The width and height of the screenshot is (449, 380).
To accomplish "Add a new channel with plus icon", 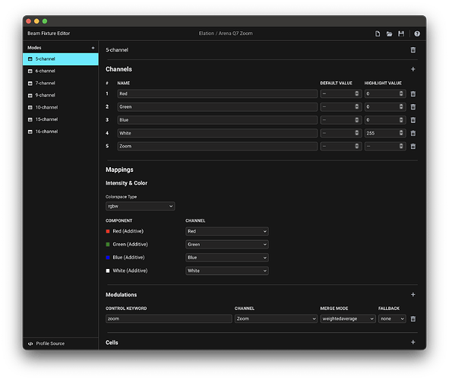I will click(x=413, y=69).
